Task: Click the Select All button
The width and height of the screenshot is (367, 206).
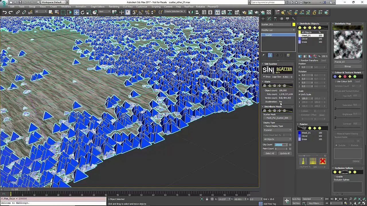Action: point(270,153)
